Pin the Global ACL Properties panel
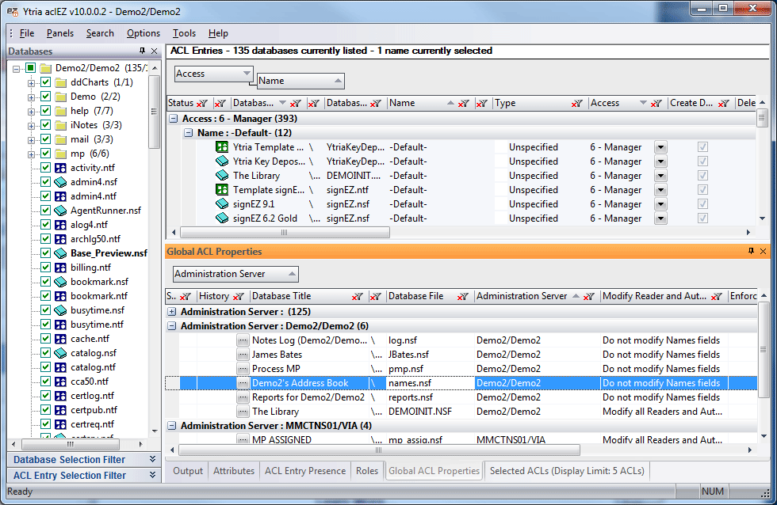The width and height of the screenshot is (777, 505). click(752, 251)
